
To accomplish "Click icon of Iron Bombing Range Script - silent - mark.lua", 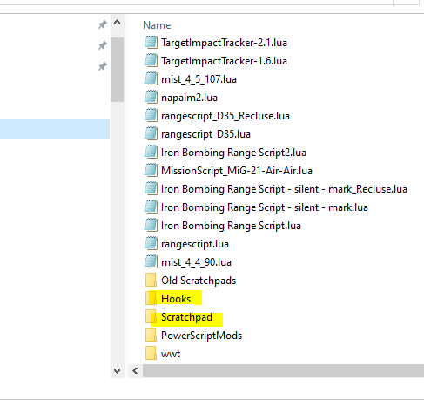I will (151, 207).
